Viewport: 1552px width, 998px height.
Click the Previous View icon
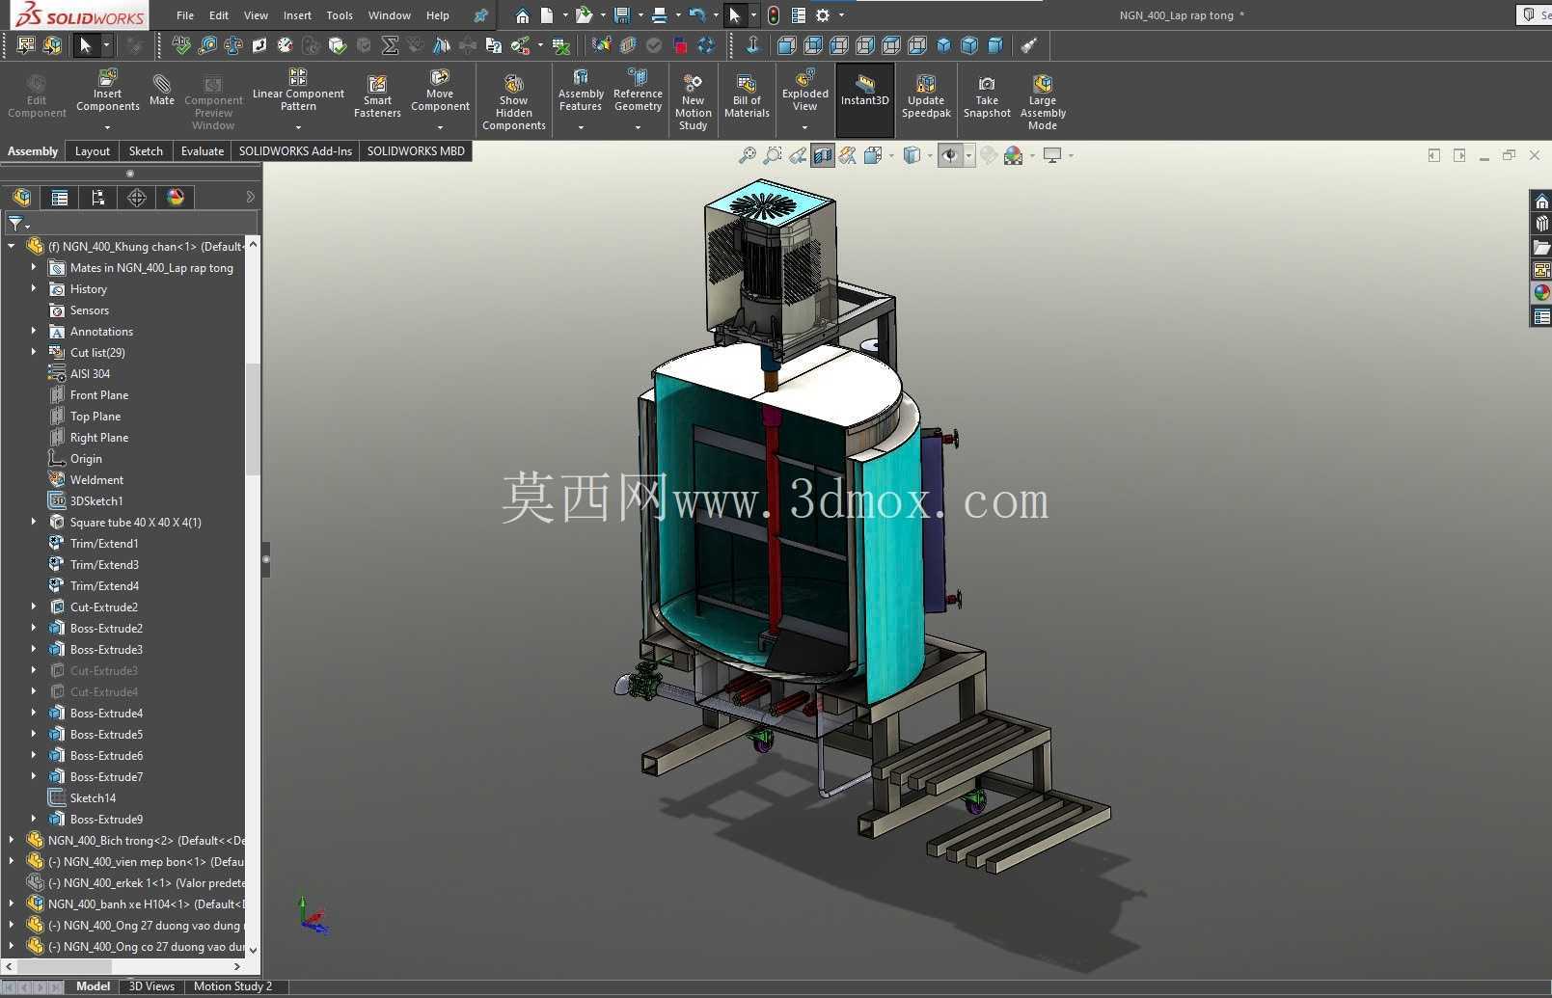click(x=798, y=155)
